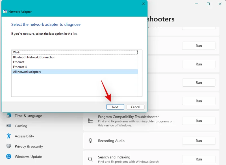The image size is (226, 165).
Task: Close the Network Adapter dialog window
Action: (x=143, y=4)
